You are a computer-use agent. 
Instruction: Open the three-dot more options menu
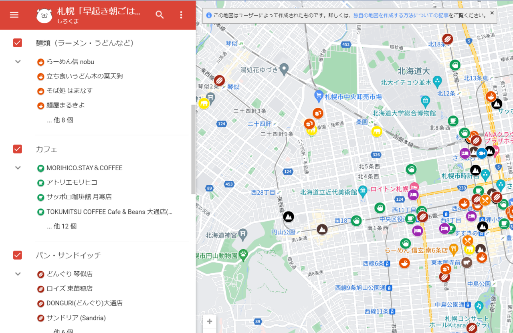point(181,15)
